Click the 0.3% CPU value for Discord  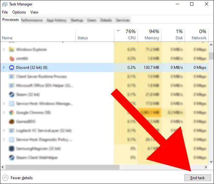point(131,68)
